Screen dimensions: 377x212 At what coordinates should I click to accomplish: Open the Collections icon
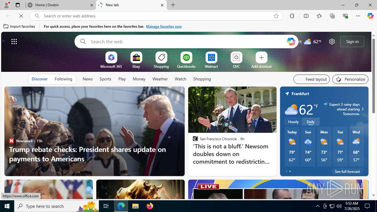(x=332, y=16)
